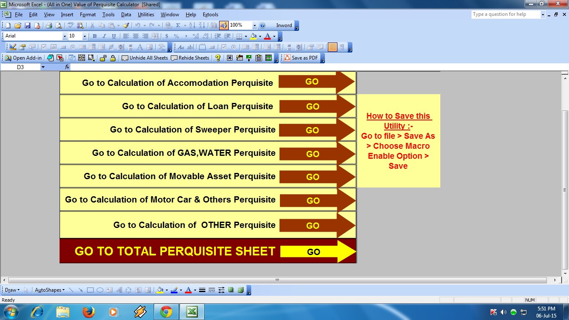Click the Oval shape in the Drawing toolbar
Screen dimensions: 569x320
tap(100, 290)
